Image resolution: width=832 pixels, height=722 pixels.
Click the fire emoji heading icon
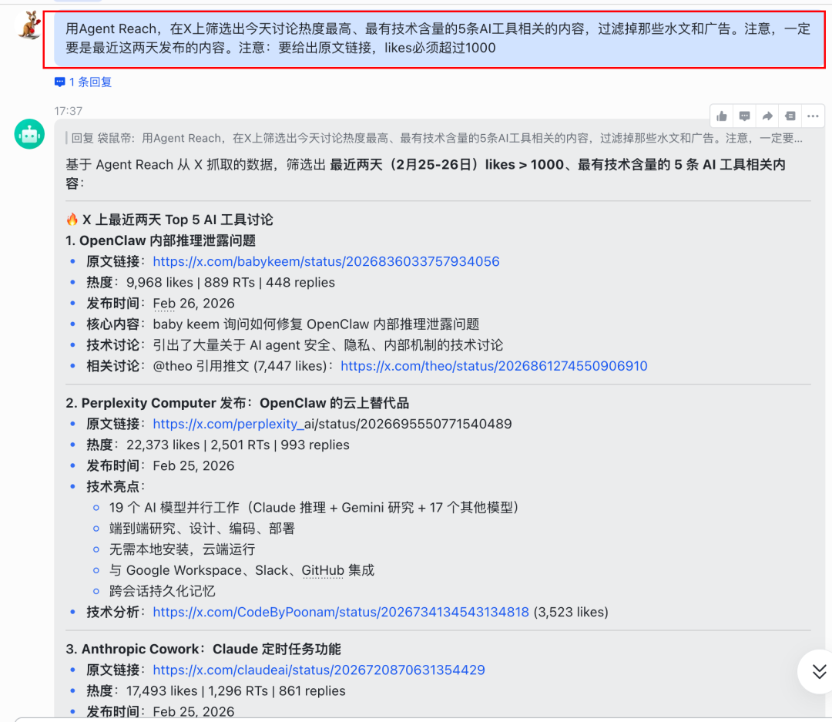point(72,219)
